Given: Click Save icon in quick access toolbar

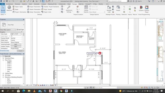Looking at the screenshot, I should [7, 1].
